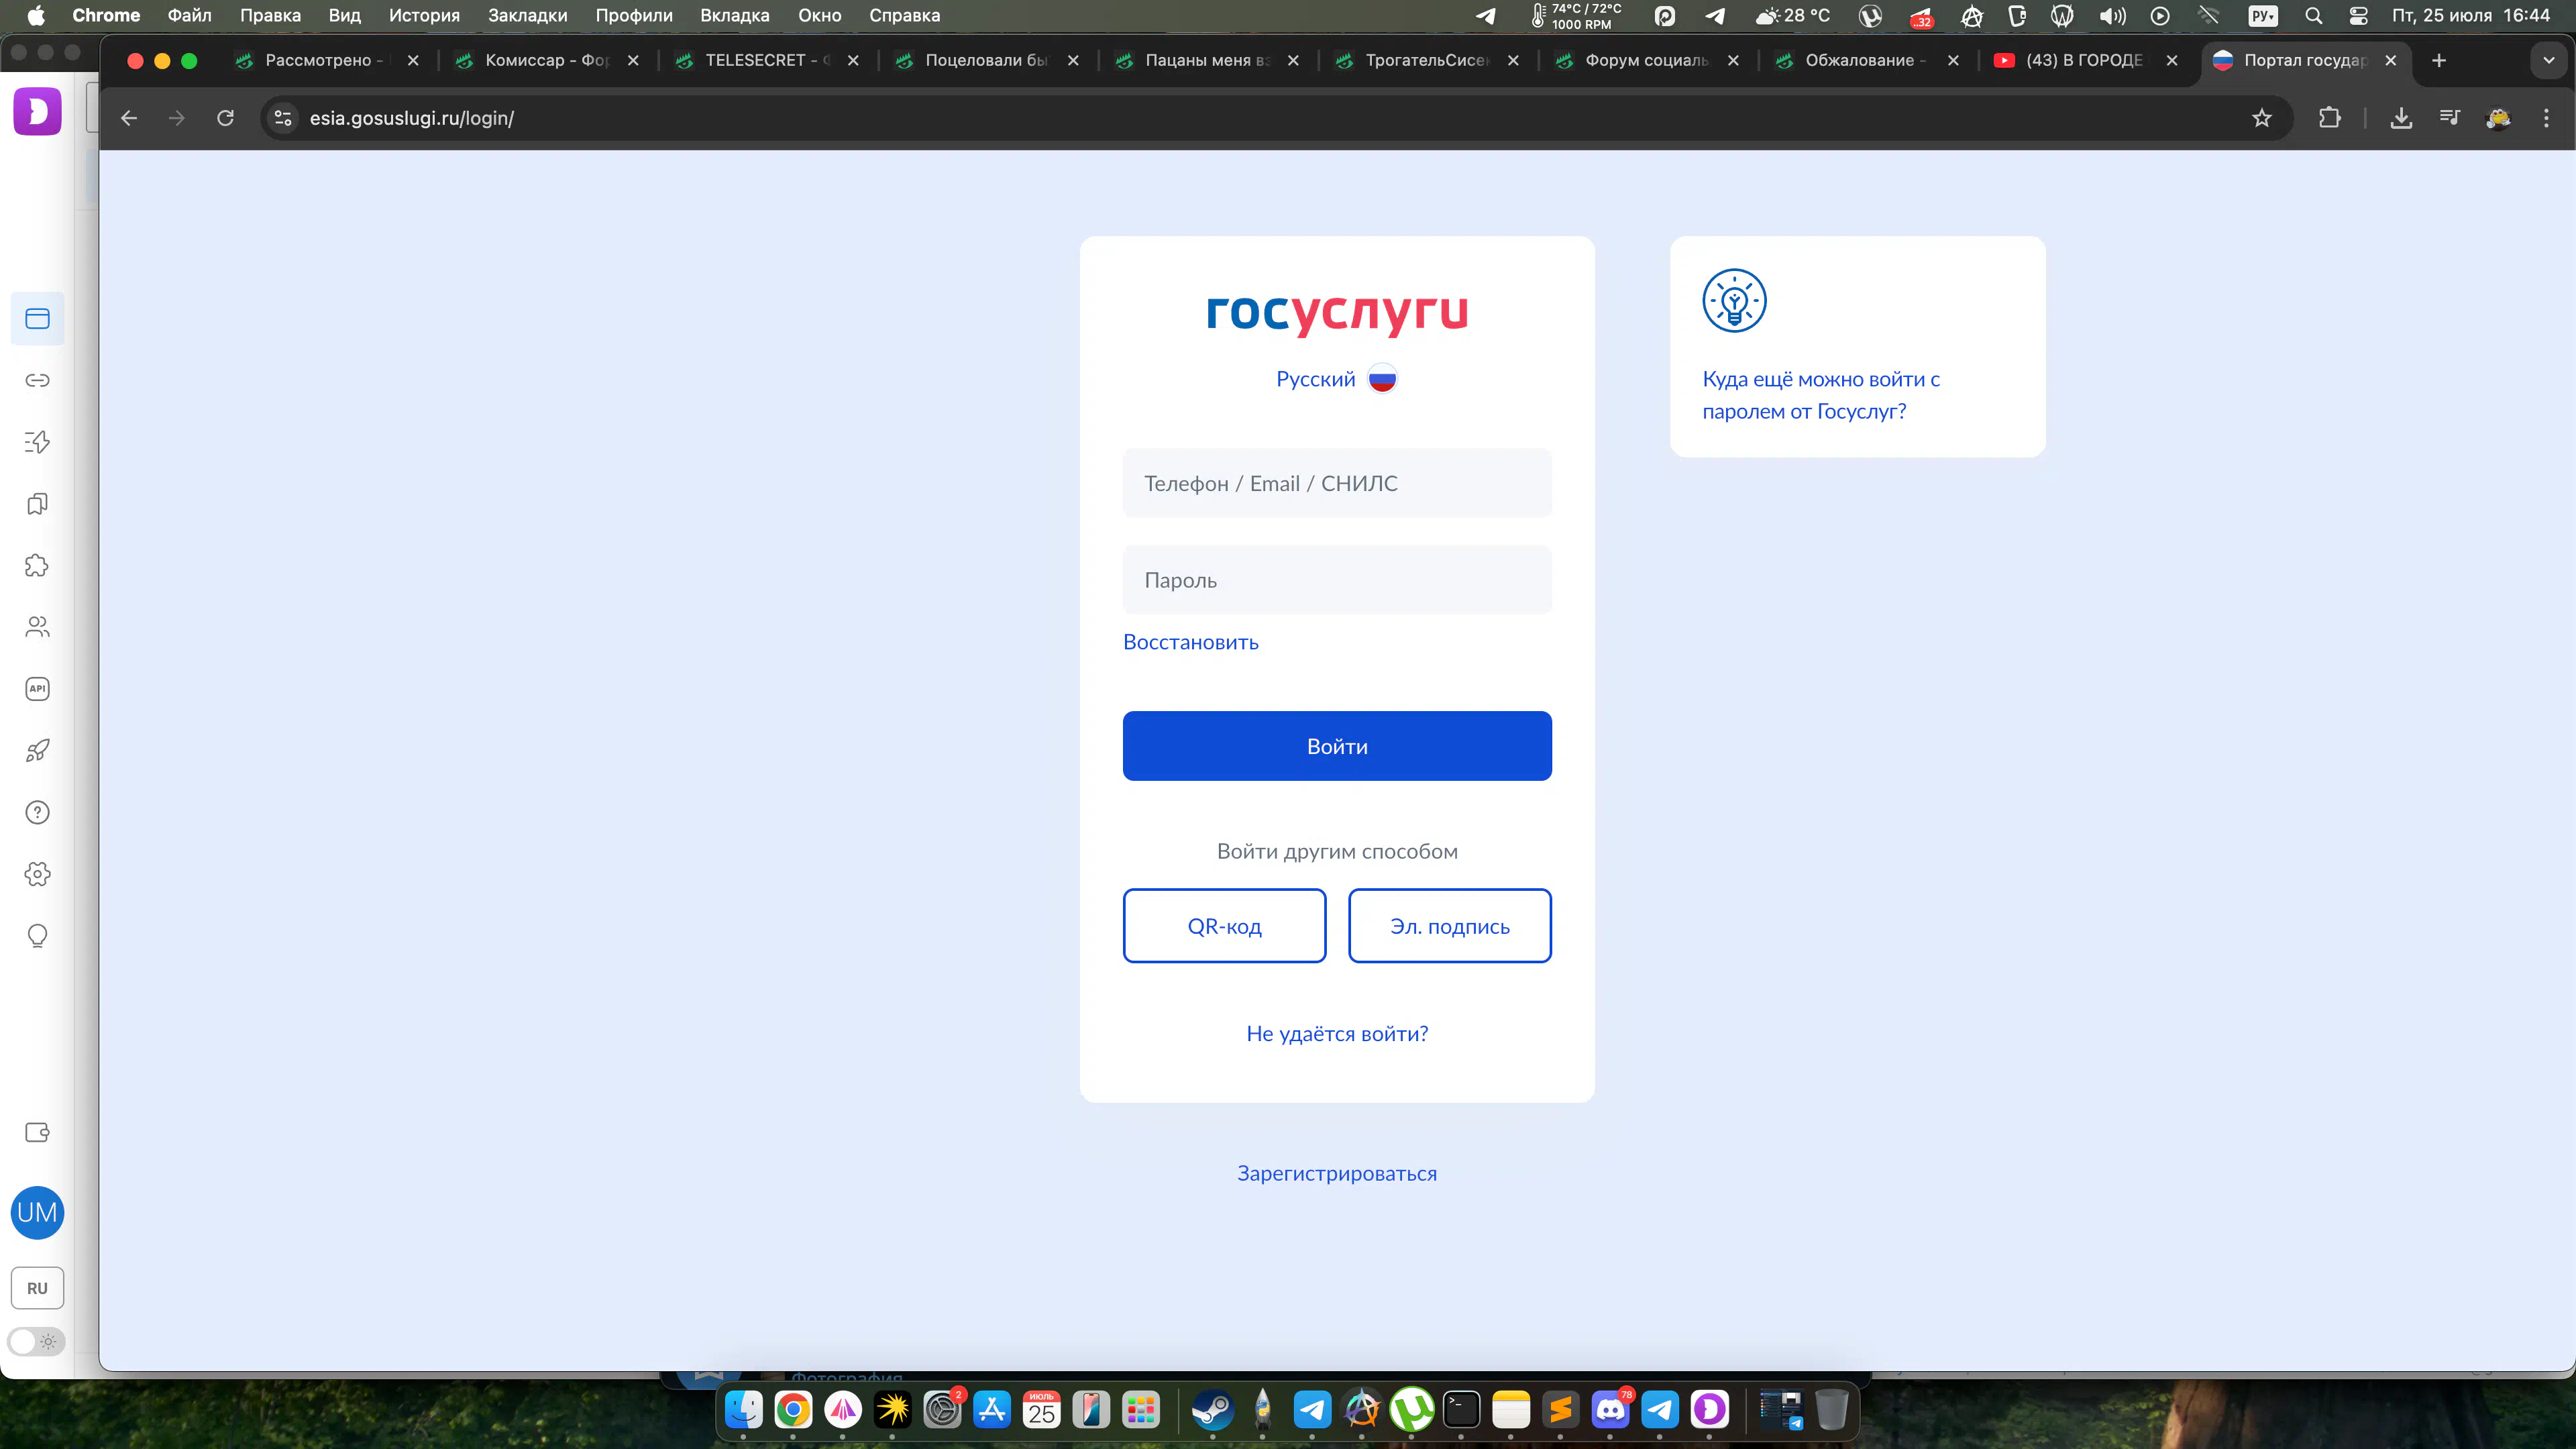Switch to the Форум социаль tab

(x=1645, y=60)
